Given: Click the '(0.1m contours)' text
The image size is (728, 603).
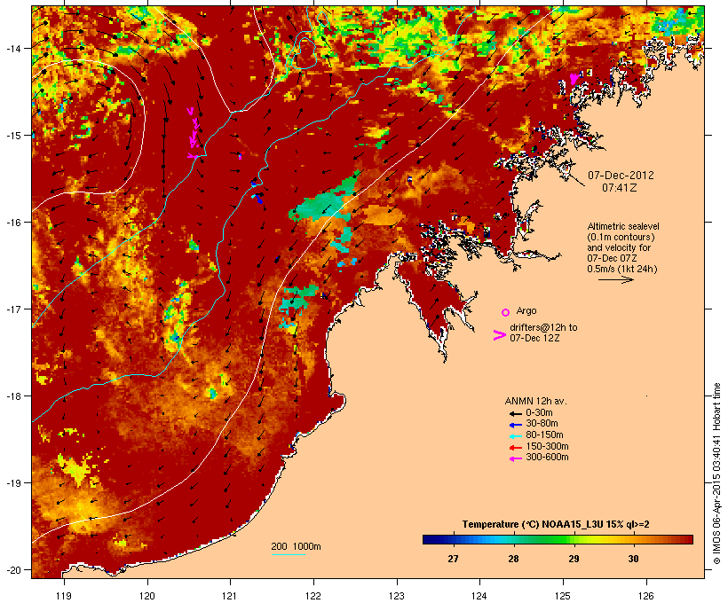Looking at the screenshot, I should click(x=621, y=237).
